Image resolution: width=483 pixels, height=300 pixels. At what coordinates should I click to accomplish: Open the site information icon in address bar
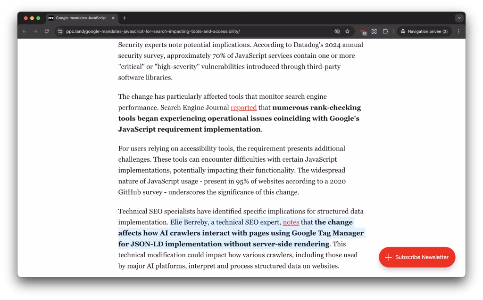tap(60, 32)
